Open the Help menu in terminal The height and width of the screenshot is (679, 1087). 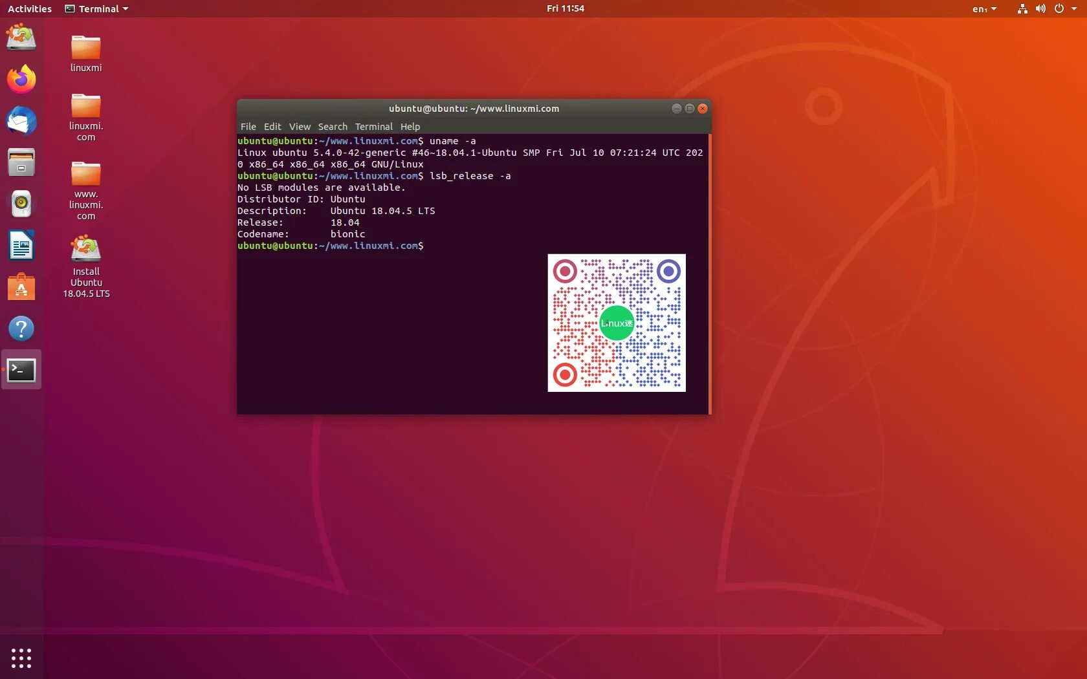(410, 127)
